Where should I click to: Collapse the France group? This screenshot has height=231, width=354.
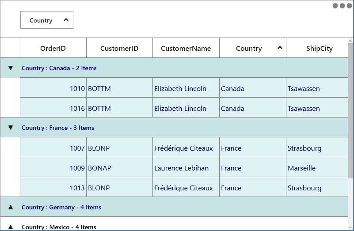pos(10,128)
